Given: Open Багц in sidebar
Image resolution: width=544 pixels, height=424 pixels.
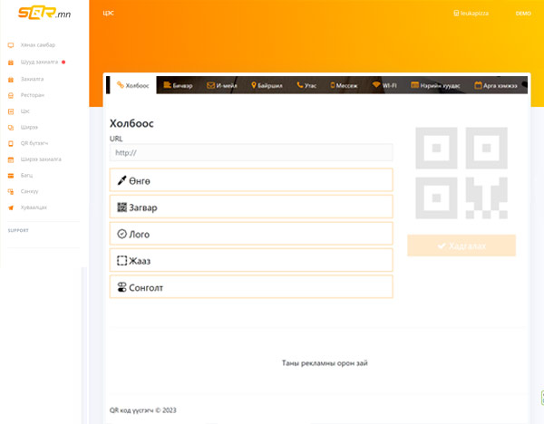Looking at the screenshot, I should 26,175.
